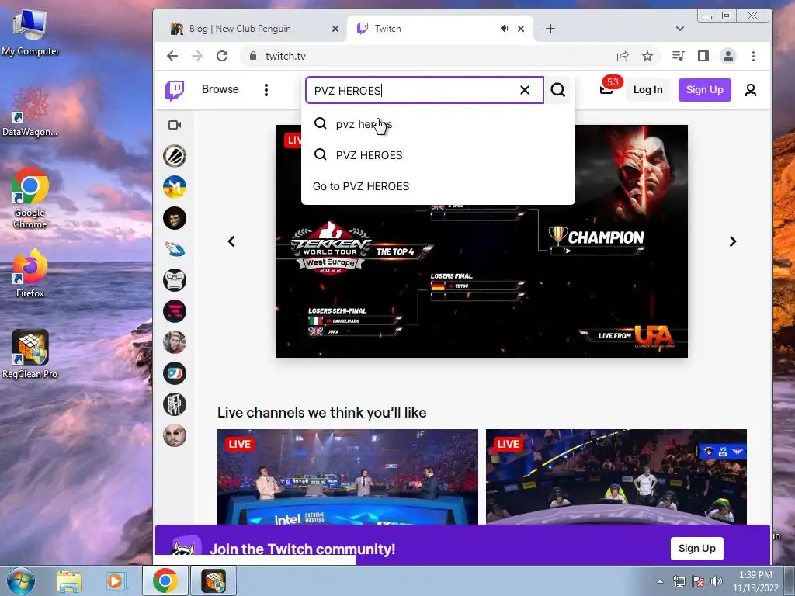Click Chrome forward arrow
This screenshot has height=596, width=795.
coord(197,56)
